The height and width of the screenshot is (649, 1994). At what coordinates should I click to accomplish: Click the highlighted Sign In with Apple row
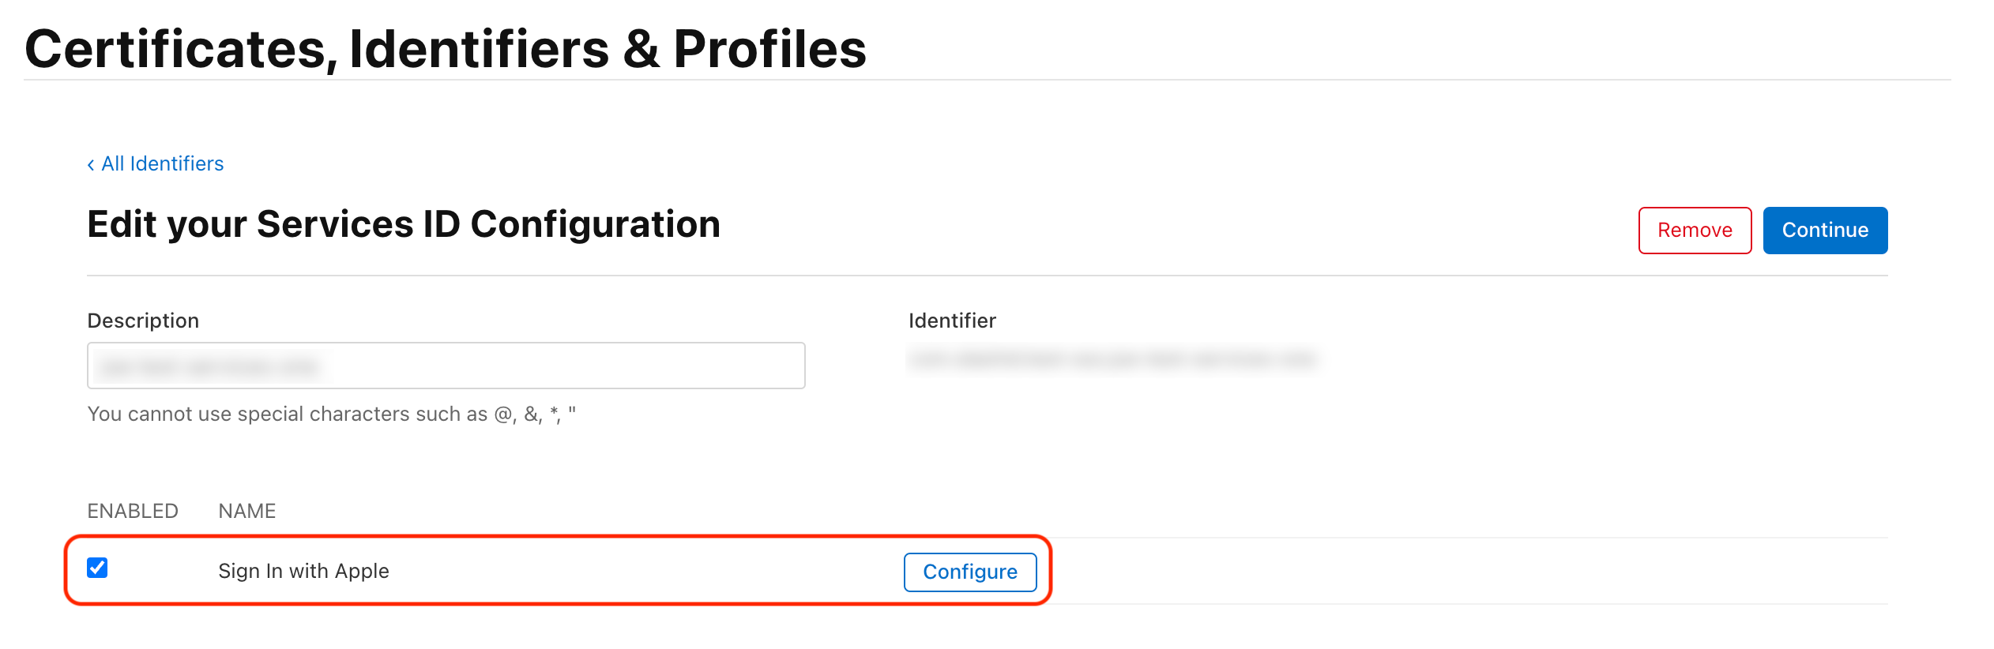point(553,572)
